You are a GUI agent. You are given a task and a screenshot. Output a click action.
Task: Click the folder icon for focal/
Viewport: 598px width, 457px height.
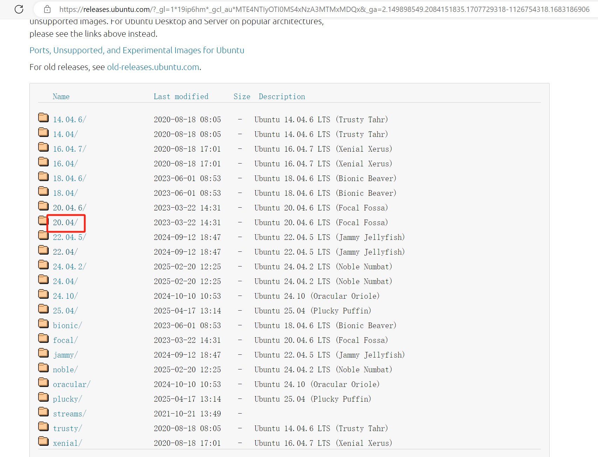(x=43, y=338)
